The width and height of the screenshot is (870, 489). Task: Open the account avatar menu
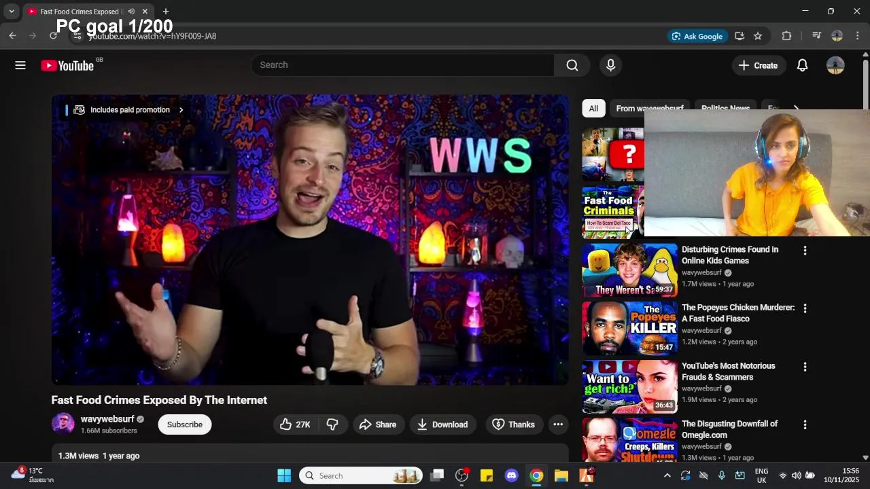tap(835, 65)
